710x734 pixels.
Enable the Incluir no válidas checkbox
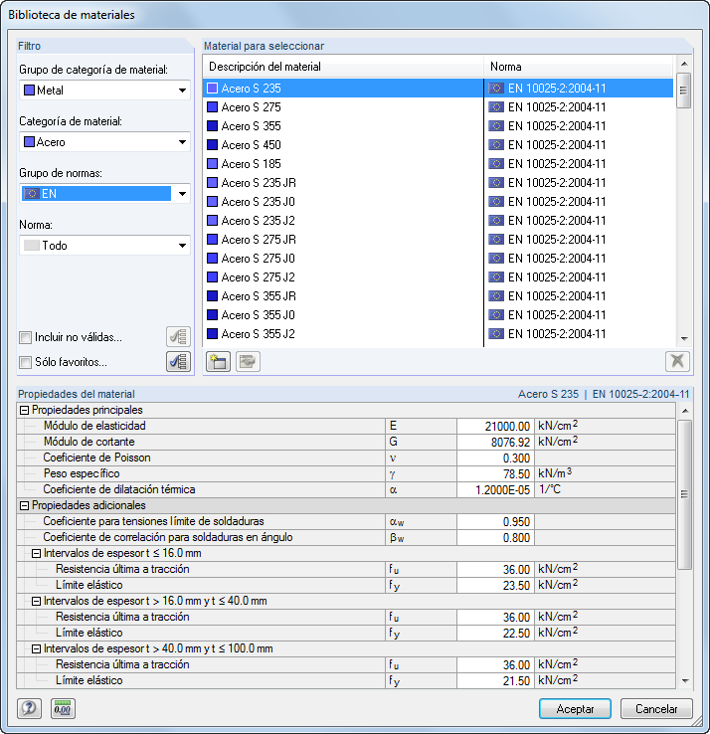click(25, 337)
